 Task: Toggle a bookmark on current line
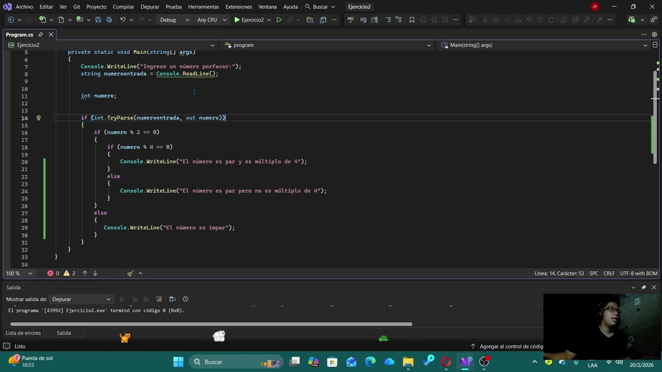(412, 20)
